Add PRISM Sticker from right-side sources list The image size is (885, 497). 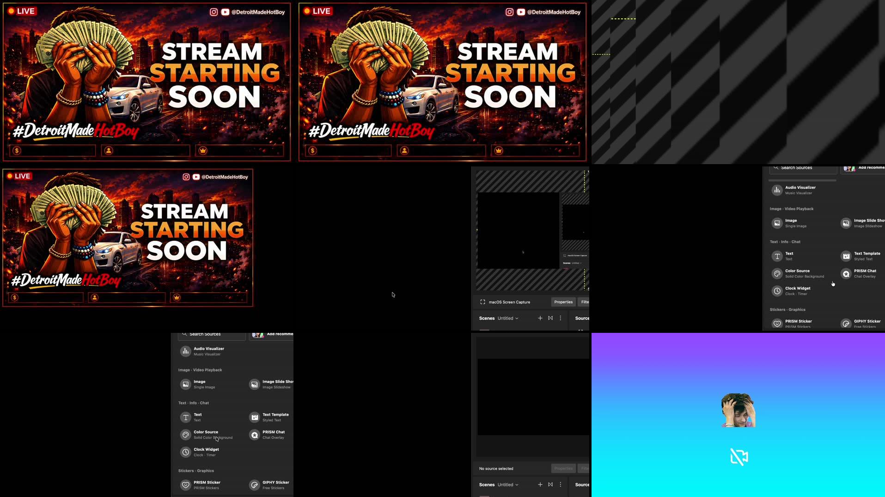tap(792, 324)
